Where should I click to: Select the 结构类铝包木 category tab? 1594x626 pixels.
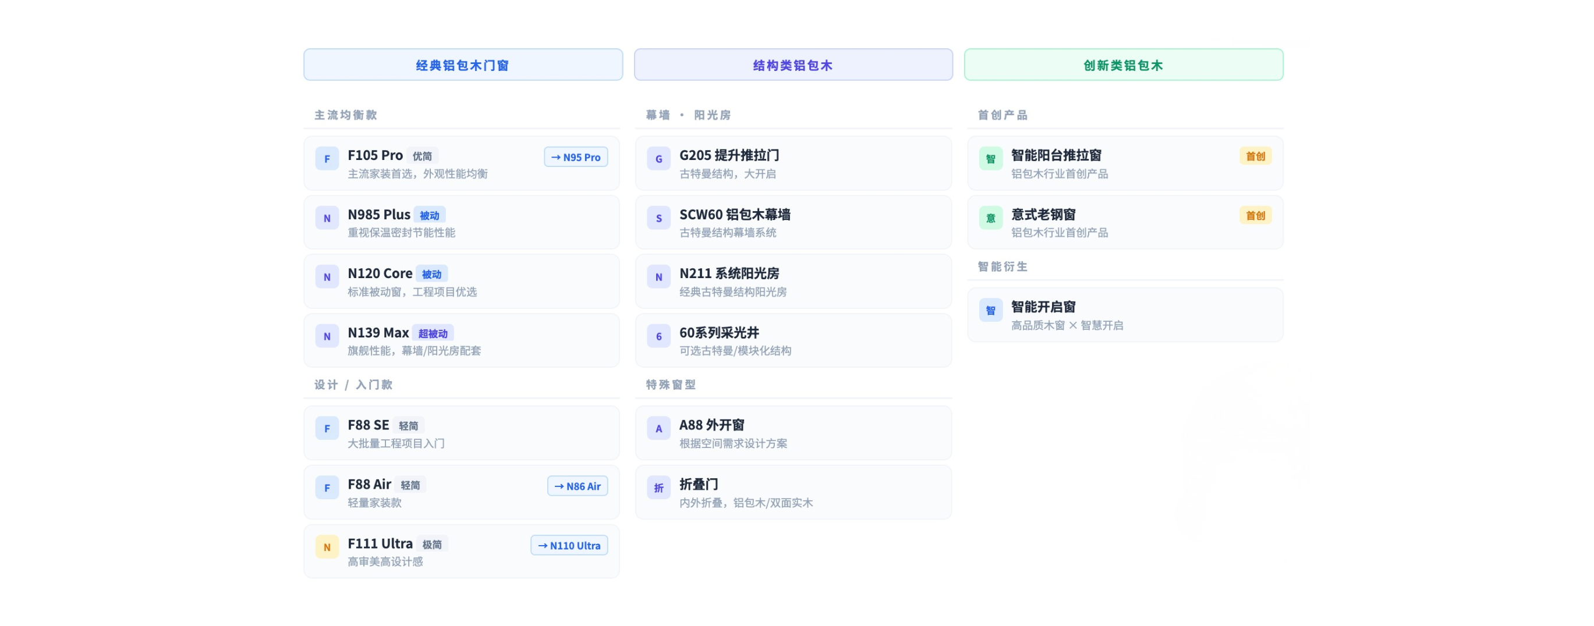pyautogui.click(x=794, y=65)
